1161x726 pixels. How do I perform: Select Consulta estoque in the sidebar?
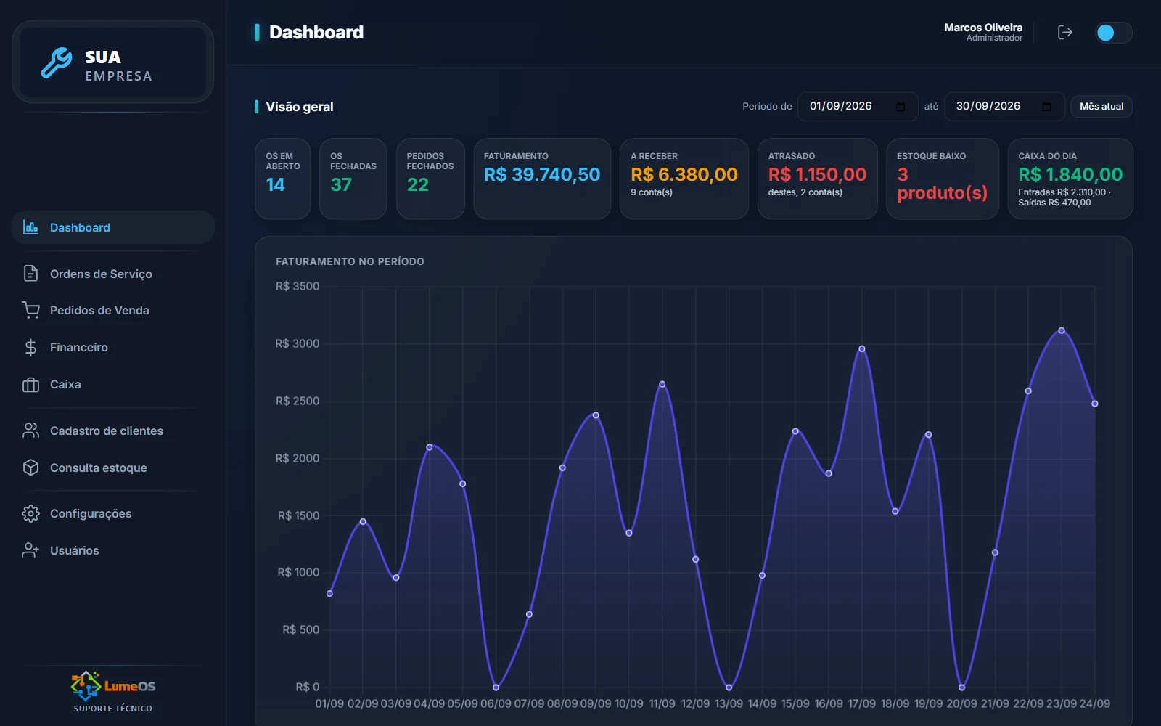[x=113, y=468]
